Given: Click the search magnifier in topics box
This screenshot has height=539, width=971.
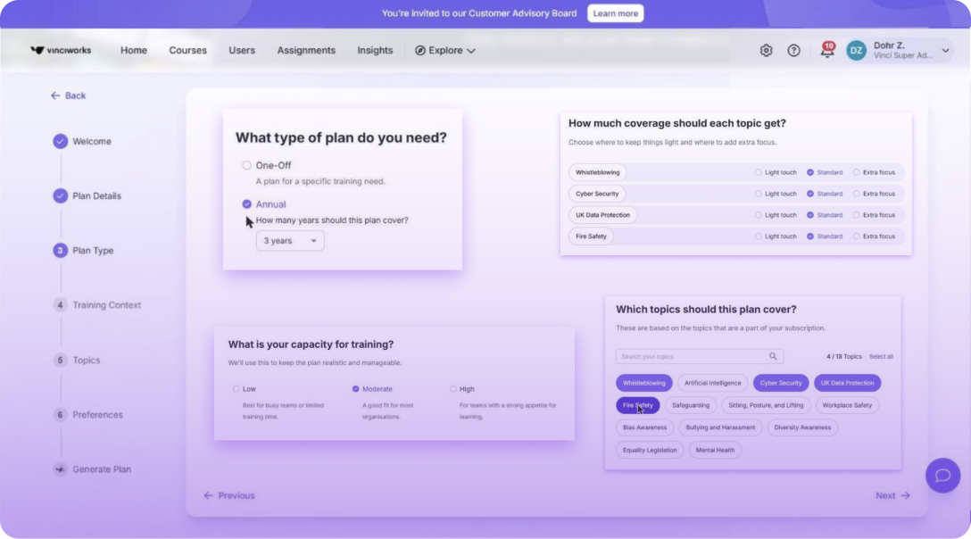Looking at the screenshot, I should click(773, 356).
